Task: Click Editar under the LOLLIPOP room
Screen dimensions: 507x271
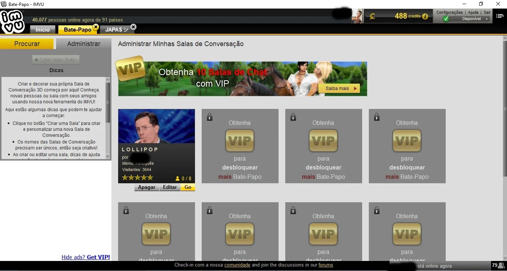Action: tap(170, 187)
